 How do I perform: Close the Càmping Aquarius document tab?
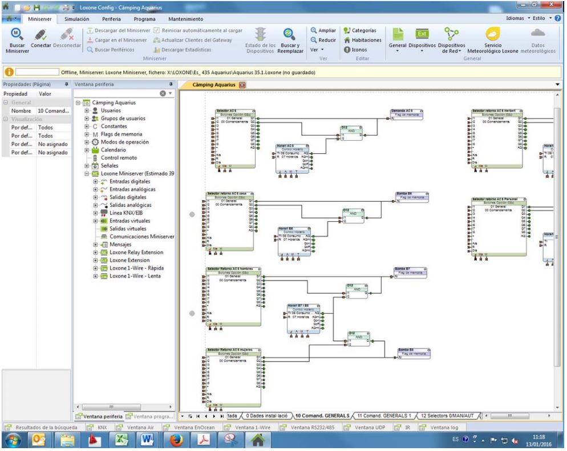pyautogui.click(x=242, y=85)
